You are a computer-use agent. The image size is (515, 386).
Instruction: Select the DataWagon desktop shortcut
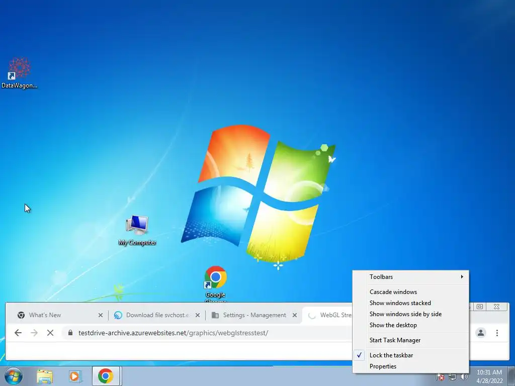point(20,73)
